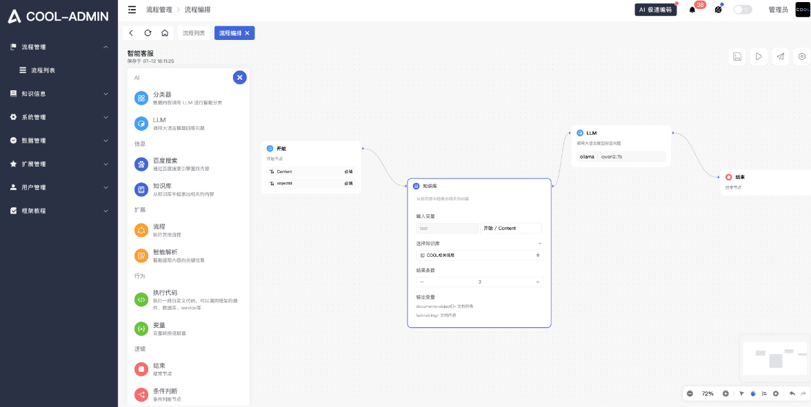This screenshot has height=407, width=811.
Task: Select the 开始 start node
Action: coord(311,167)
